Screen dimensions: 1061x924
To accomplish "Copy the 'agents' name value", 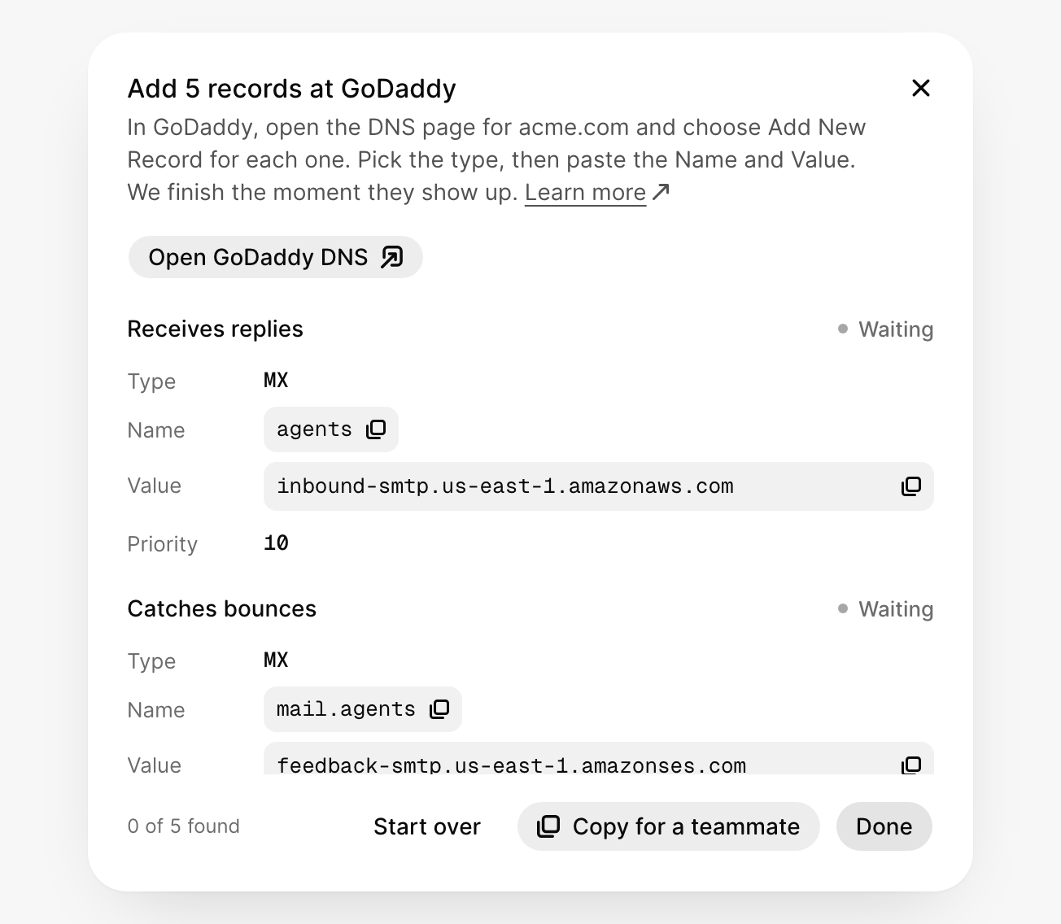I will (376, 429).
